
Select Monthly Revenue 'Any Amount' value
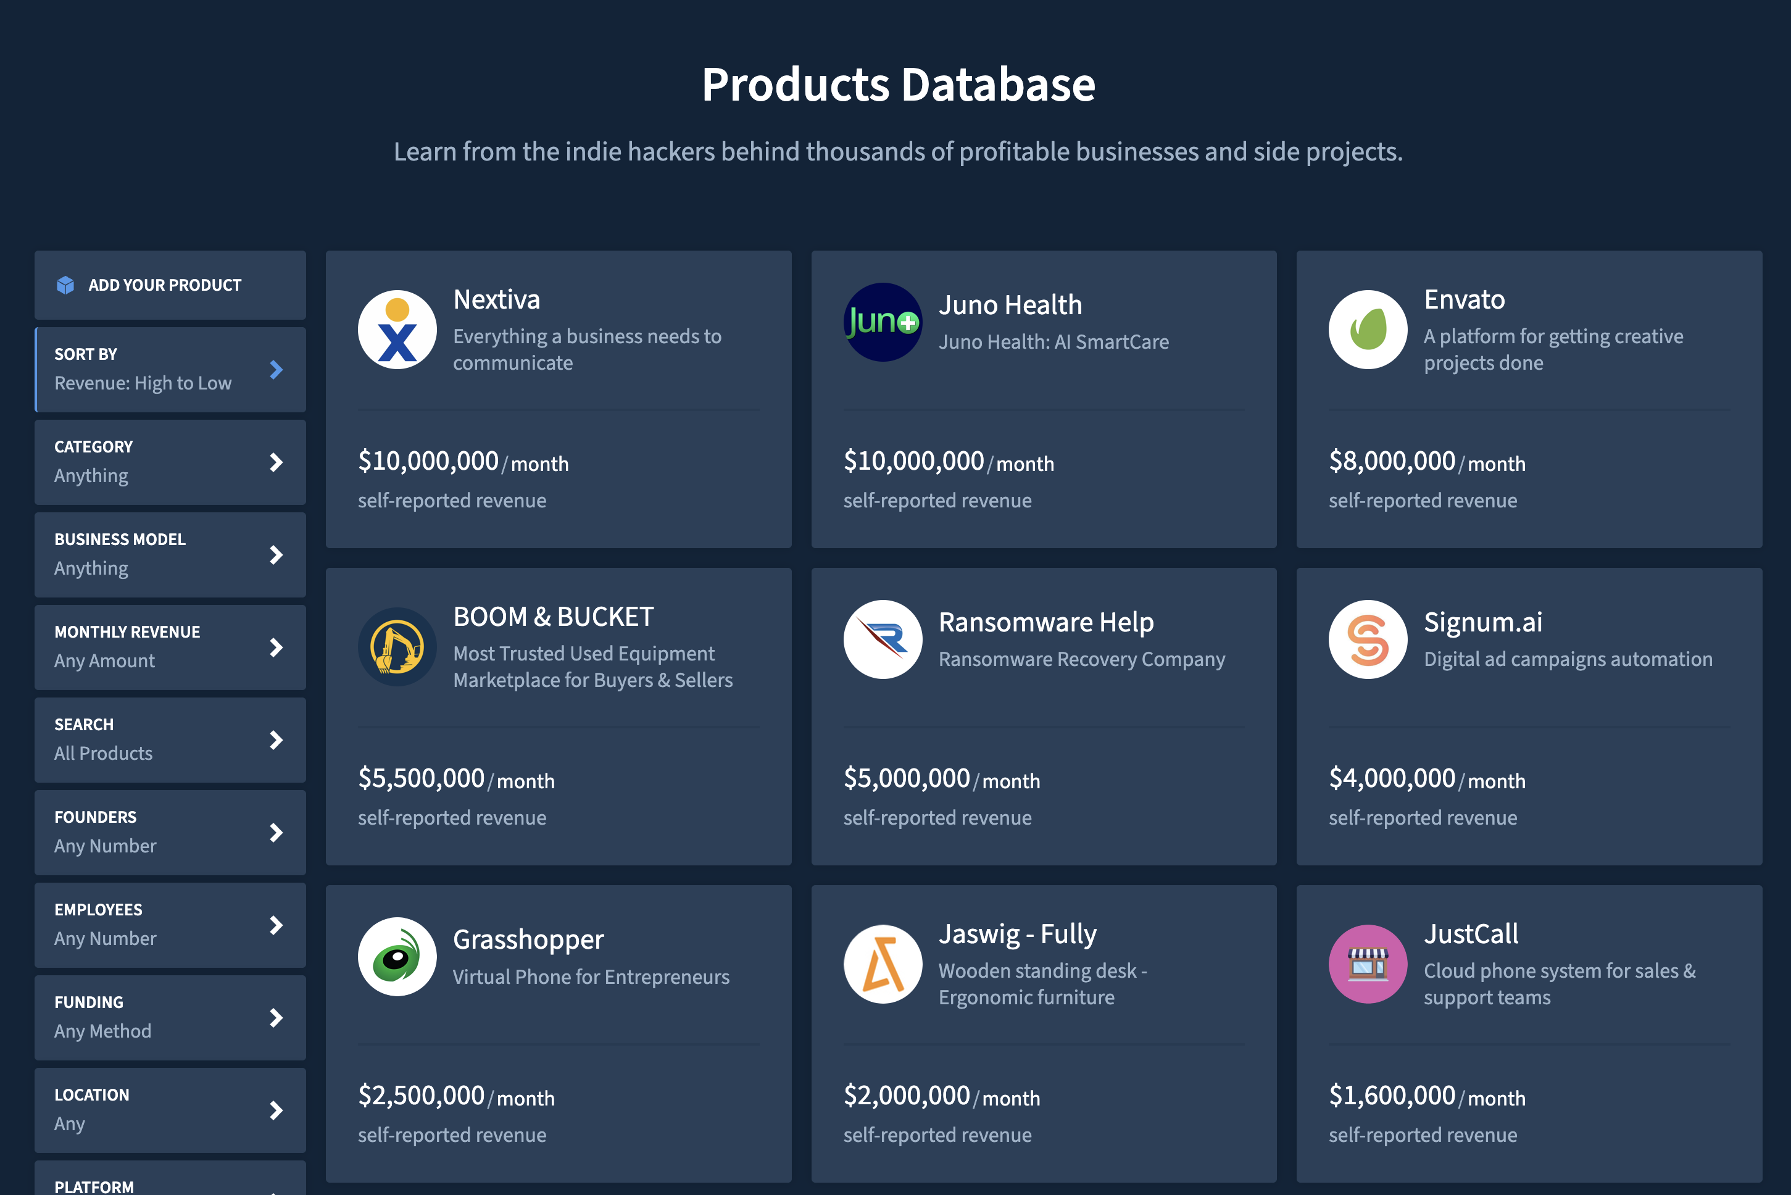tap(104, 662)
